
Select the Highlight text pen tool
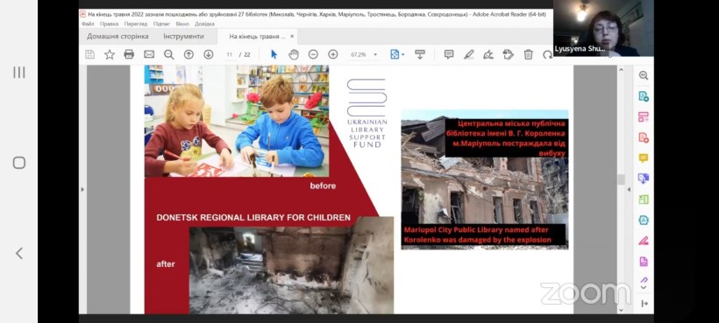468,54
